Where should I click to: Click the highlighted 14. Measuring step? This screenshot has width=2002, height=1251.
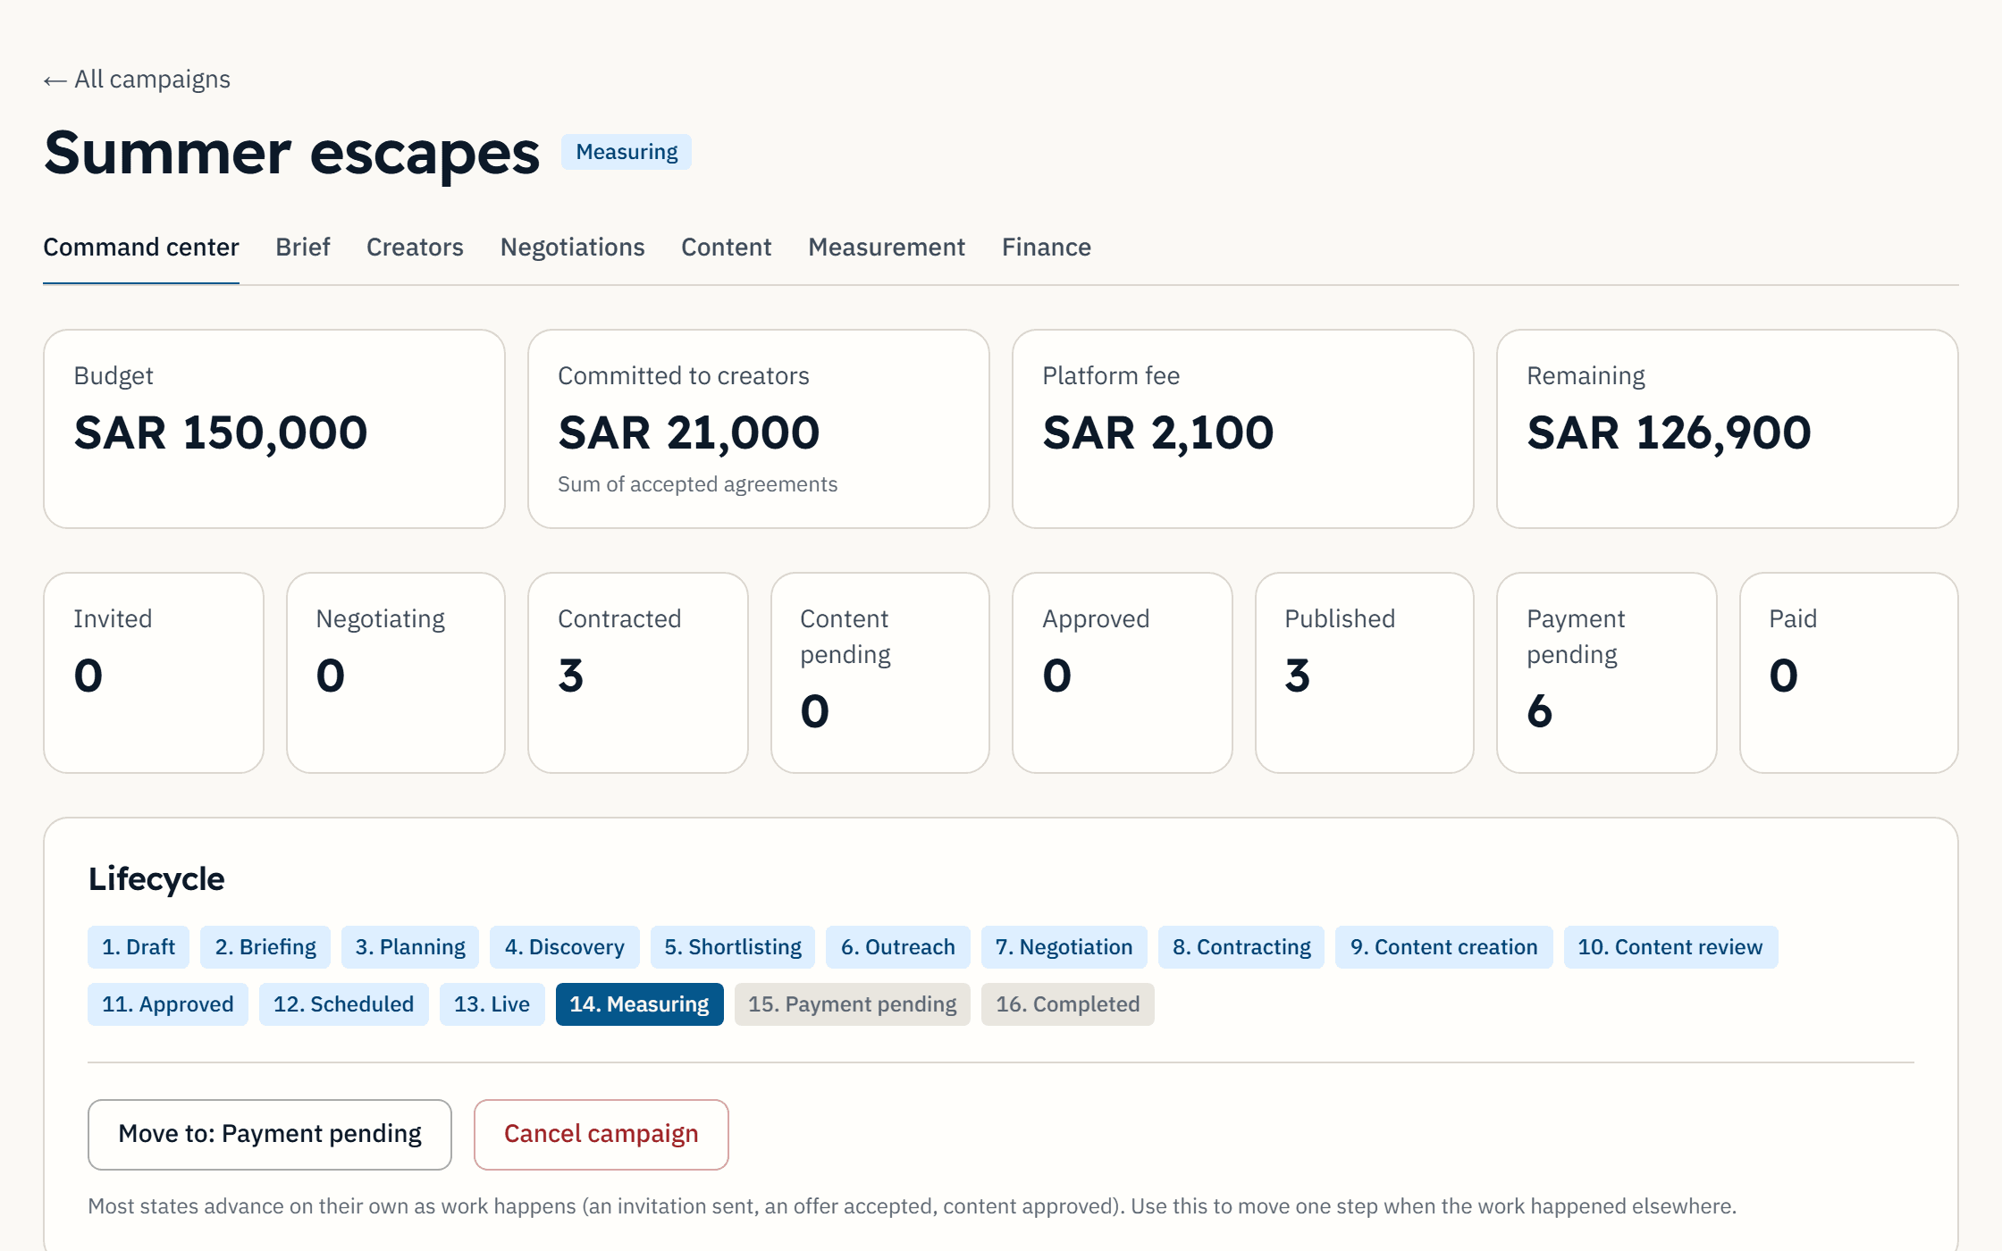pyautogui.click(x=640, y=1004)
